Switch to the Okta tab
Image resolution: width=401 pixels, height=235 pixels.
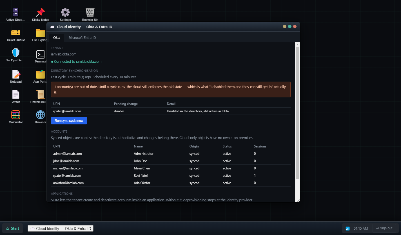(57, 37)
